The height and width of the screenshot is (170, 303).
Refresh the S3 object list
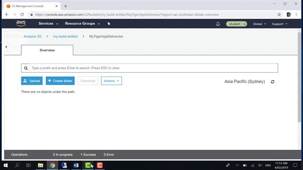[273, 82]
